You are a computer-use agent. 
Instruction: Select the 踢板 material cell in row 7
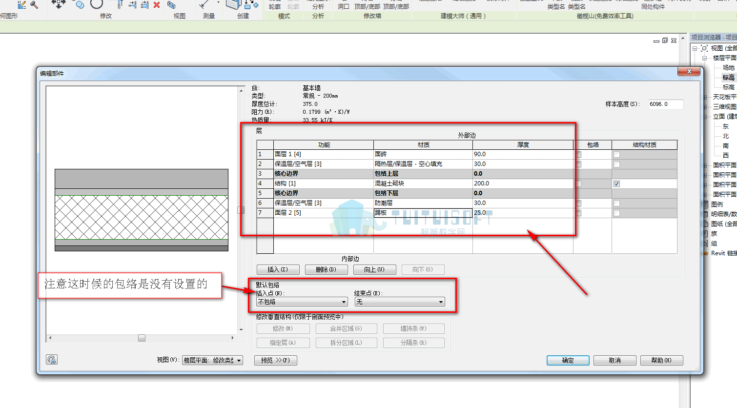click(423, 213)
